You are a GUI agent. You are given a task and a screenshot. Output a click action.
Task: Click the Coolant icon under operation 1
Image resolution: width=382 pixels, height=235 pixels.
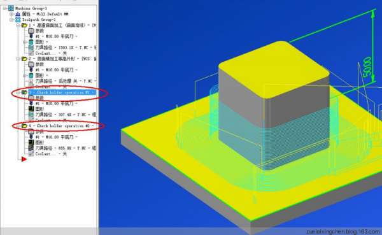(31, 53)
